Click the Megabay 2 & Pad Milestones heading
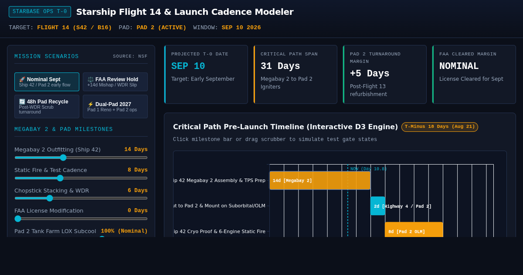523x275 pixels. tap(64, 129)
